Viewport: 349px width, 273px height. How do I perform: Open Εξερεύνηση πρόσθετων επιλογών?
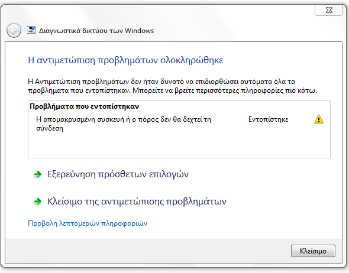(x=118, y=174)
